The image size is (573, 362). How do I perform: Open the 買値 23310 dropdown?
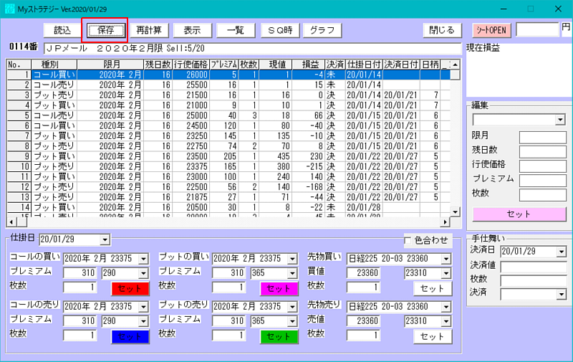(446, 273)
